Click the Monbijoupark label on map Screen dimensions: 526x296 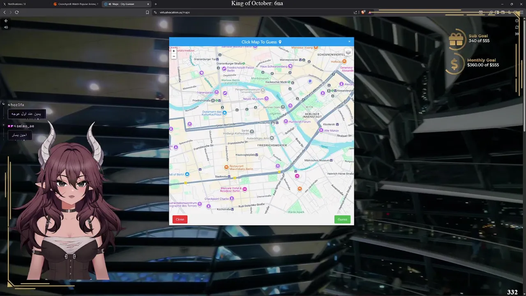click(260, 78)
